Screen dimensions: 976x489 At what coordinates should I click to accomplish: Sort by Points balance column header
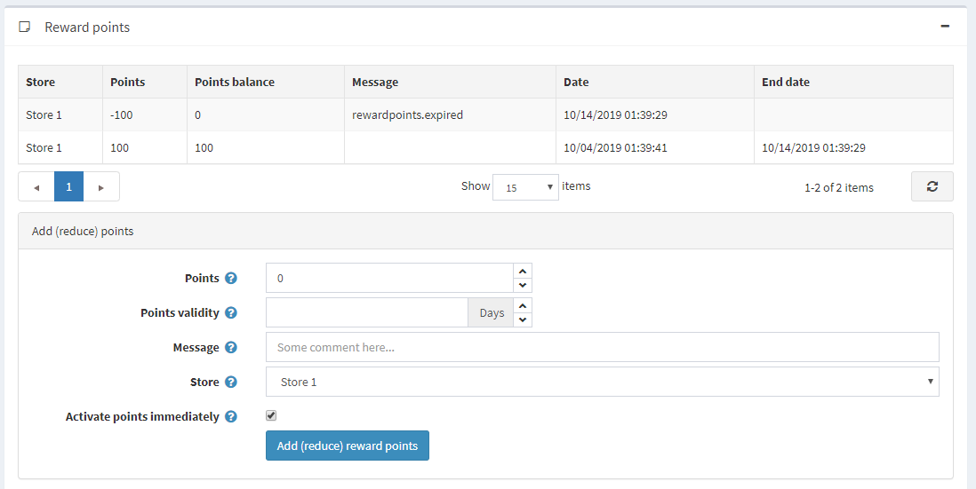(x=235, y=82)
